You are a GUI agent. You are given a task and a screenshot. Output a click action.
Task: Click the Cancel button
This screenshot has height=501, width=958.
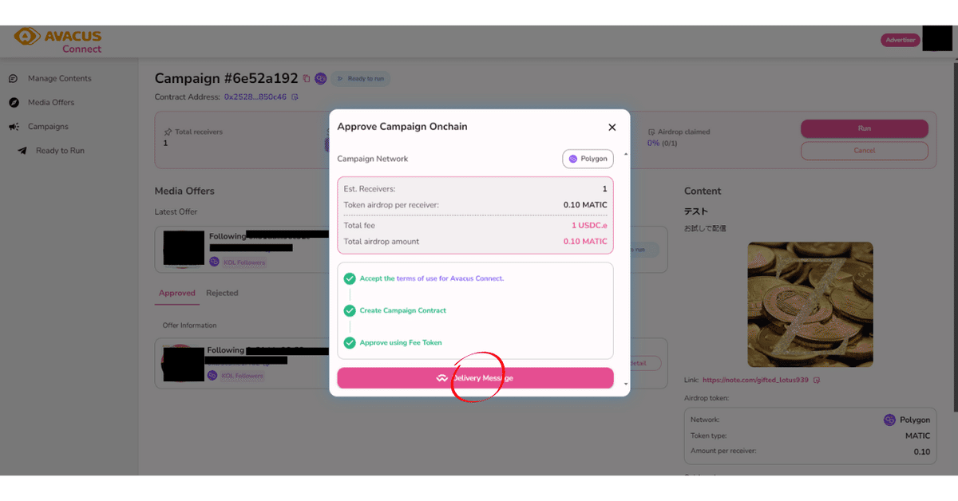pos(865,150)
